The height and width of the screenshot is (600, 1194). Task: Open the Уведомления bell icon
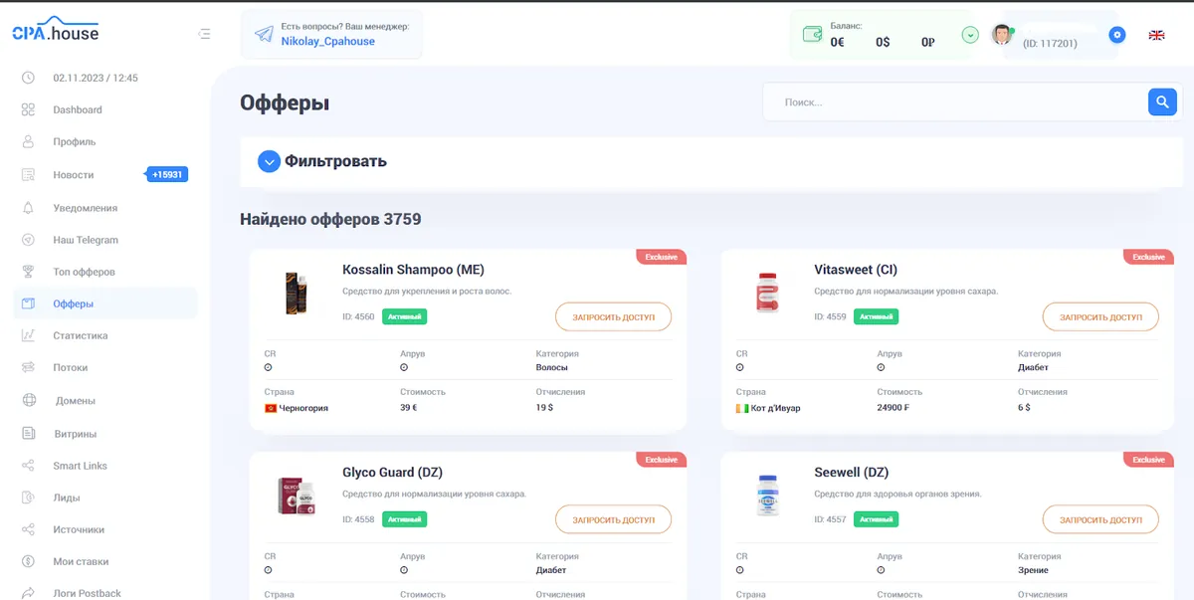[x=30, y=207]
